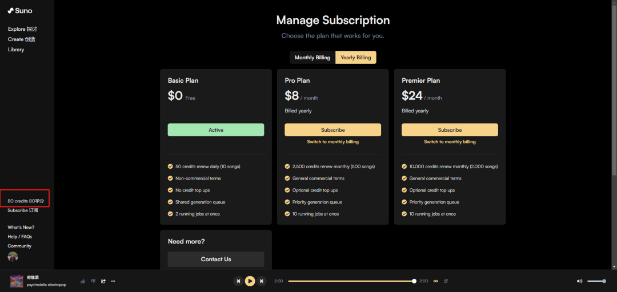Toggle the infinite loop icon

[x=435, y=281]
